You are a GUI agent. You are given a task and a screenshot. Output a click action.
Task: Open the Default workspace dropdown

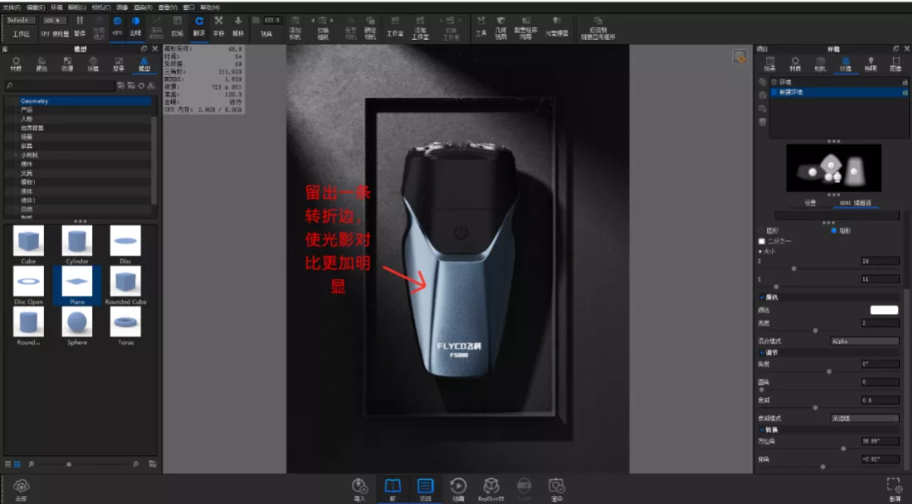click(21, 20)
